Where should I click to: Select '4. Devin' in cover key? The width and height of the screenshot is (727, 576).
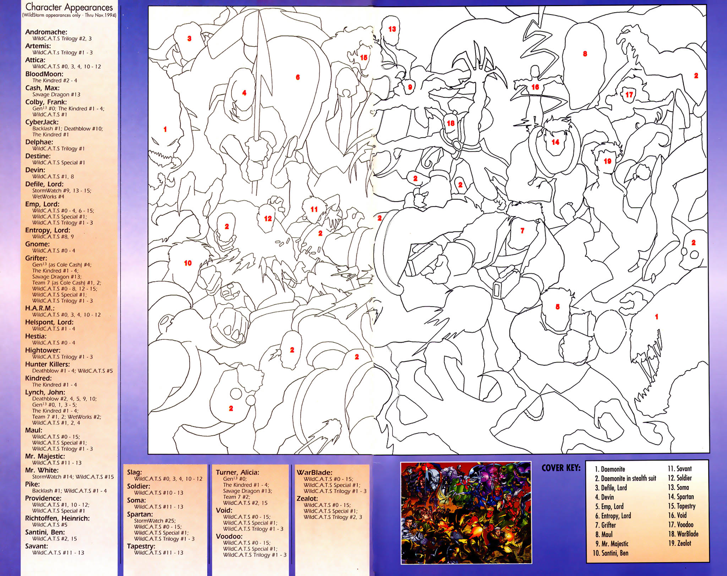coord(604,497)
